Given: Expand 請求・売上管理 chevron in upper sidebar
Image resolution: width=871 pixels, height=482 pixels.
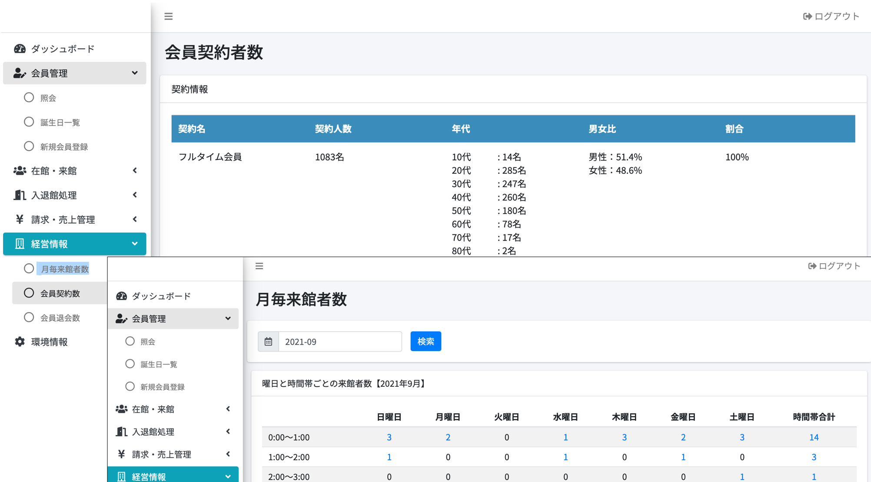Looking at the screenshot, I should pos(135,219).
